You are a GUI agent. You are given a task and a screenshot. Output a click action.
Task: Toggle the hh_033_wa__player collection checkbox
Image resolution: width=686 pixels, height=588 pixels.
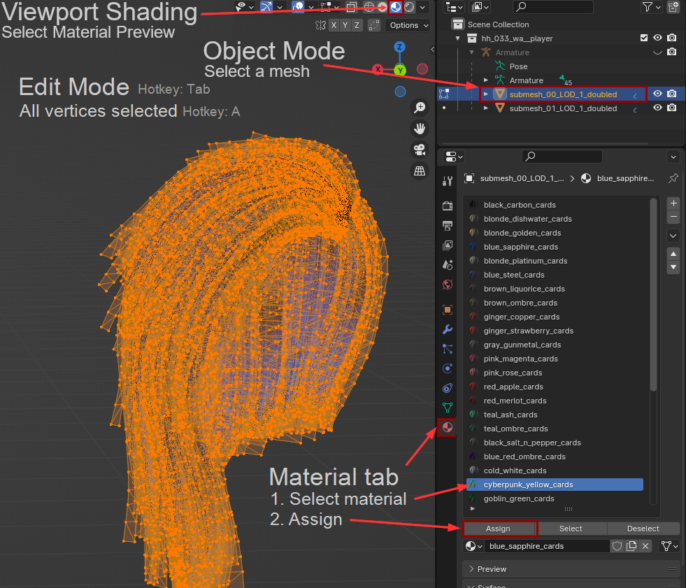pos(644,38)
